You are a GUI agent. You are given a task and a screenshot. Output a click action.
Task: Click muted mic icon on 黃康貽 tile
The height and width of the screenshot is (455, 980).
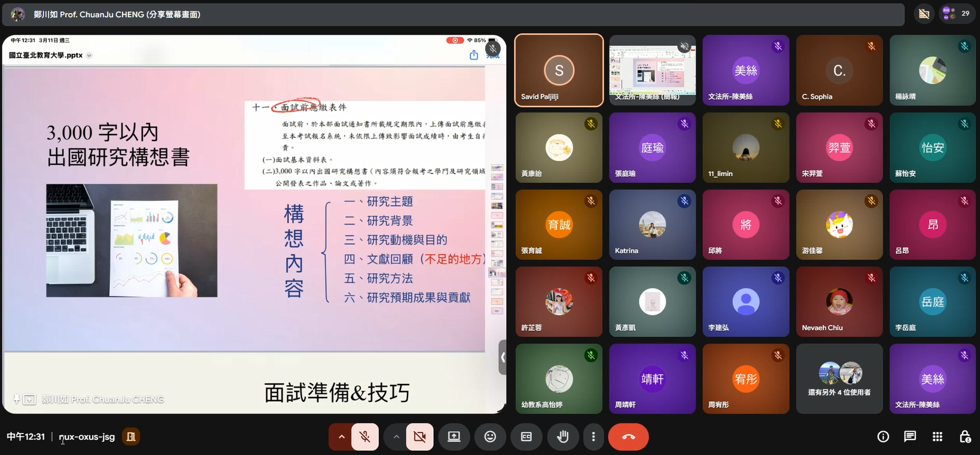pyautogui.click(x=591, y=123)
